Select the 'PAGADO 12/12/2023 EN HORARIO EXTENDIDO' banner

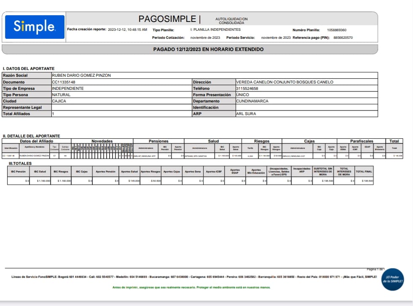coord(208,49)
